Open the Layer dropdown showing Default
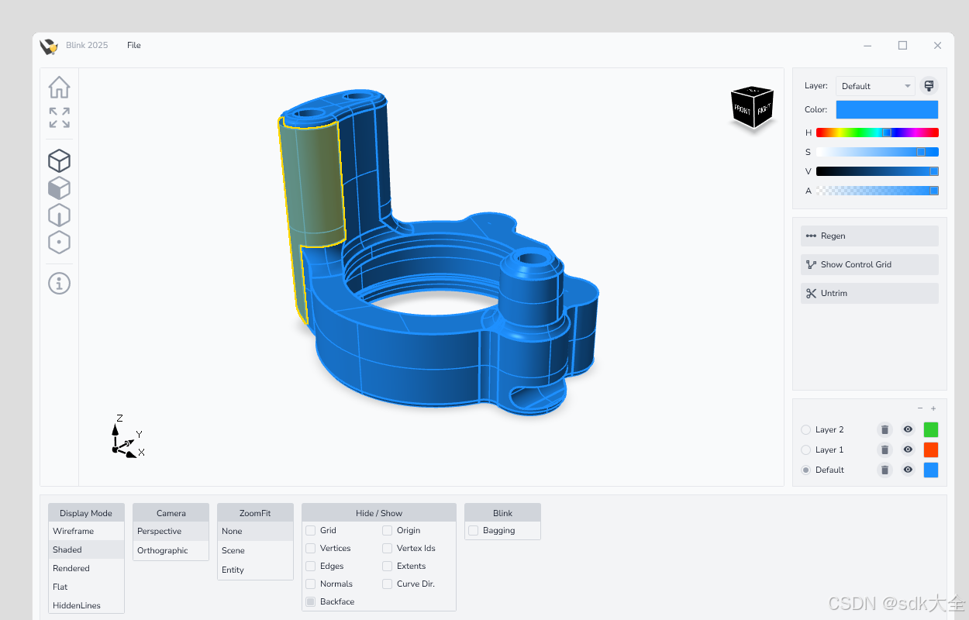Image resolution: width=969 pixels, height=620 pixels. pos(875,86)
